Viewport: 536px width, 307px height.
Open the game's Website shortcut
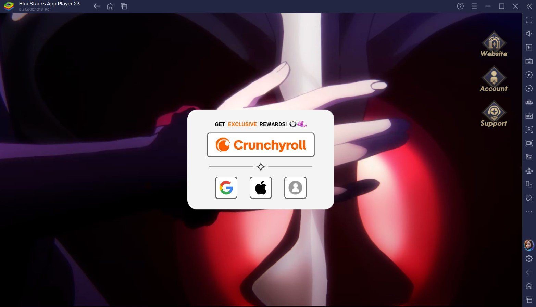coord(494,44)
